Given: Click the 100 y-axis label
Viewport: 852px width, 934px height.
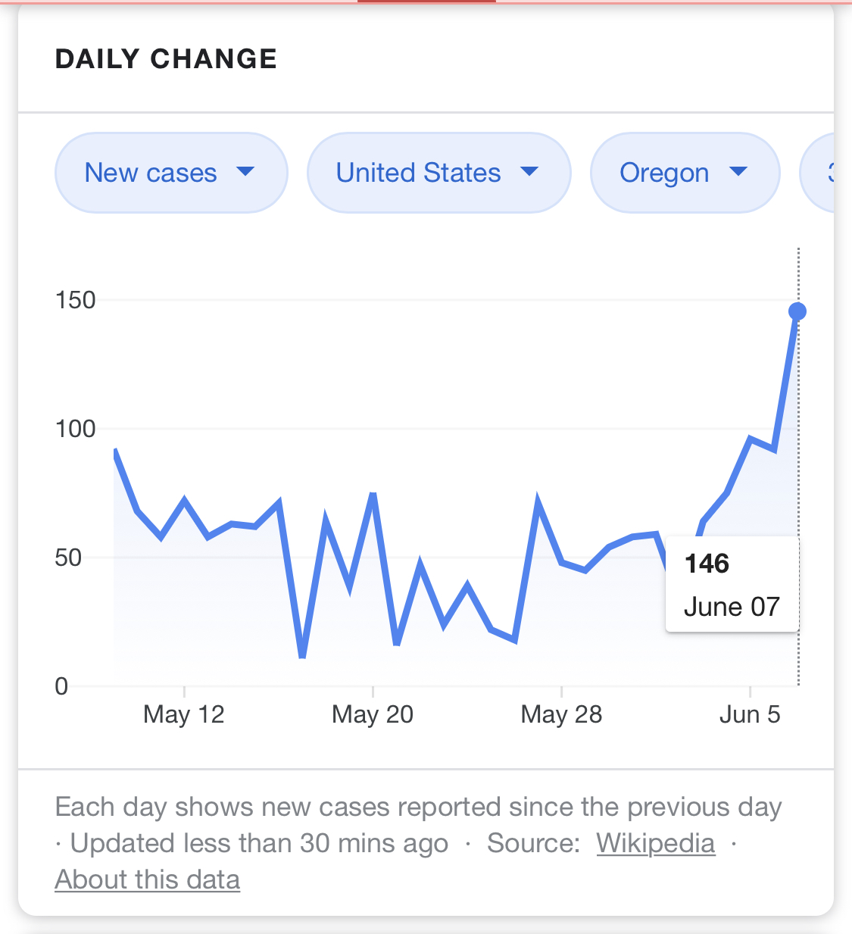Looking at the screenshot, I should coord(76,429).
